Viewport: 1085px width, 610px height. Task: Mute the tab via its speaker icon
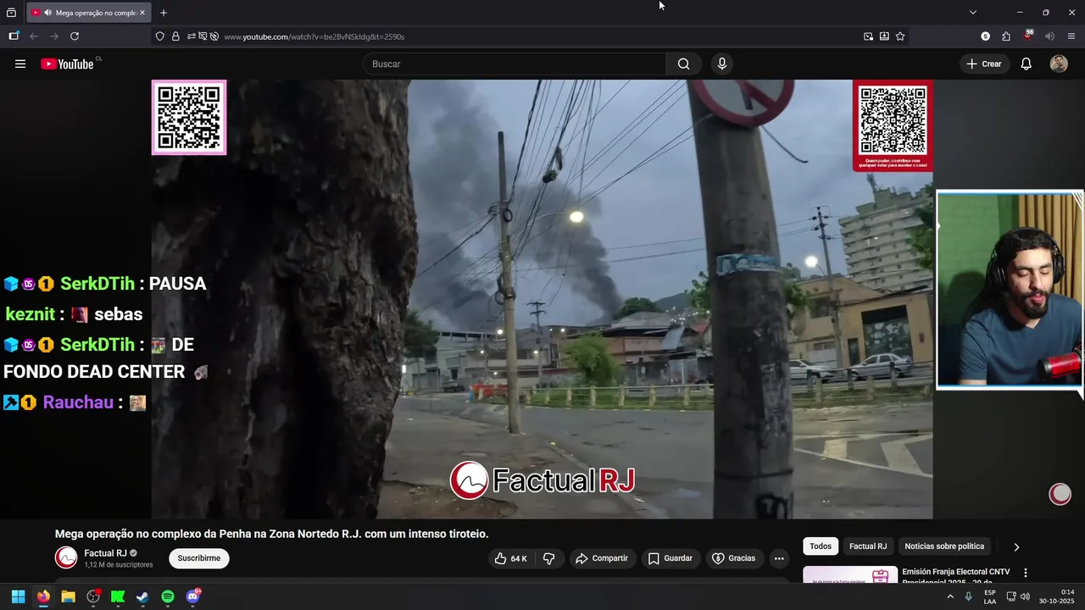click(x=47, y=13)
